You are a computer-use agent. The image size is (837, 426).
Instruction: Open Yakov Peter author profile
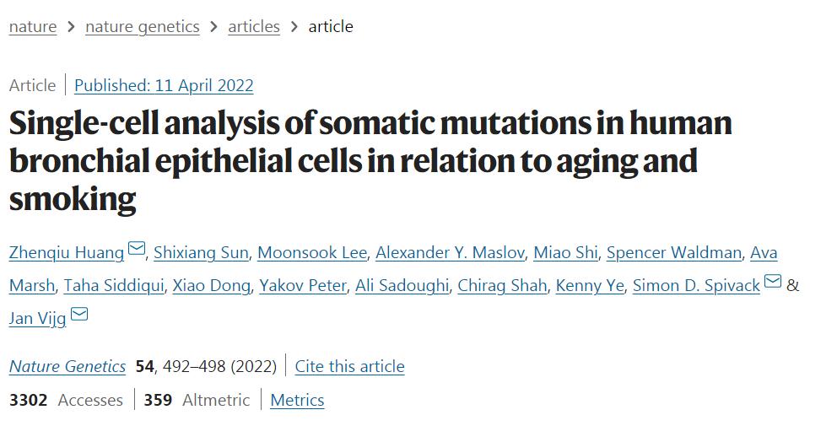[303, 285]
